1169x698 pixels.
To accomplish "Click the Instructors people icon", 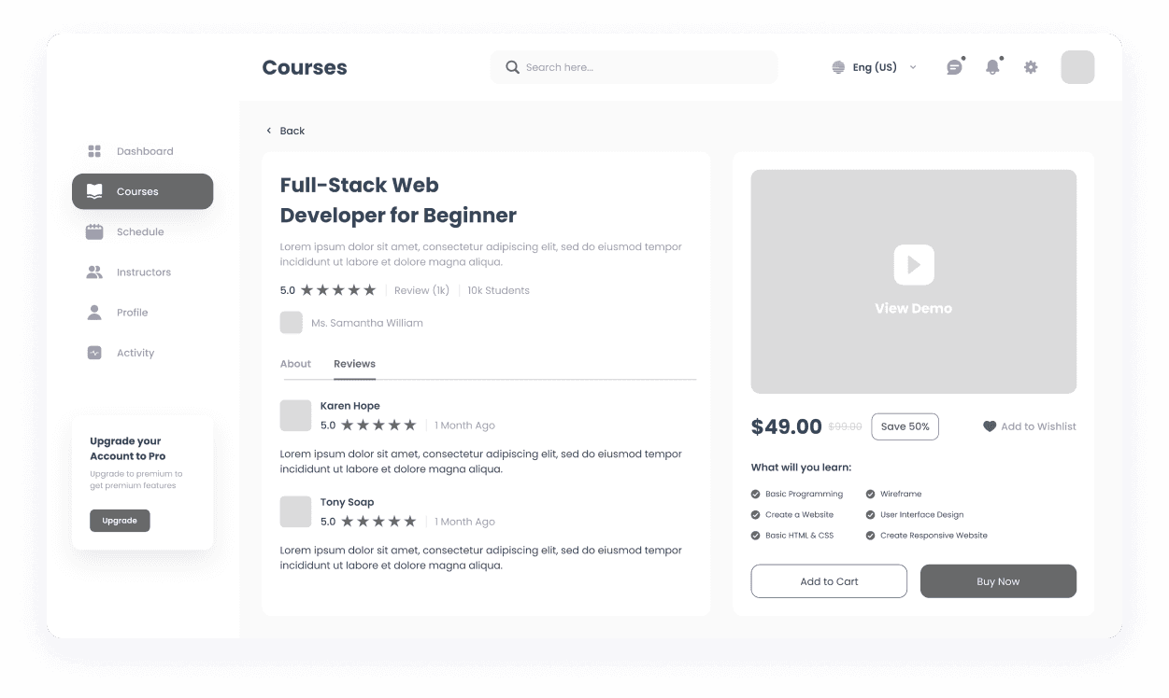I will pos(94,272).
